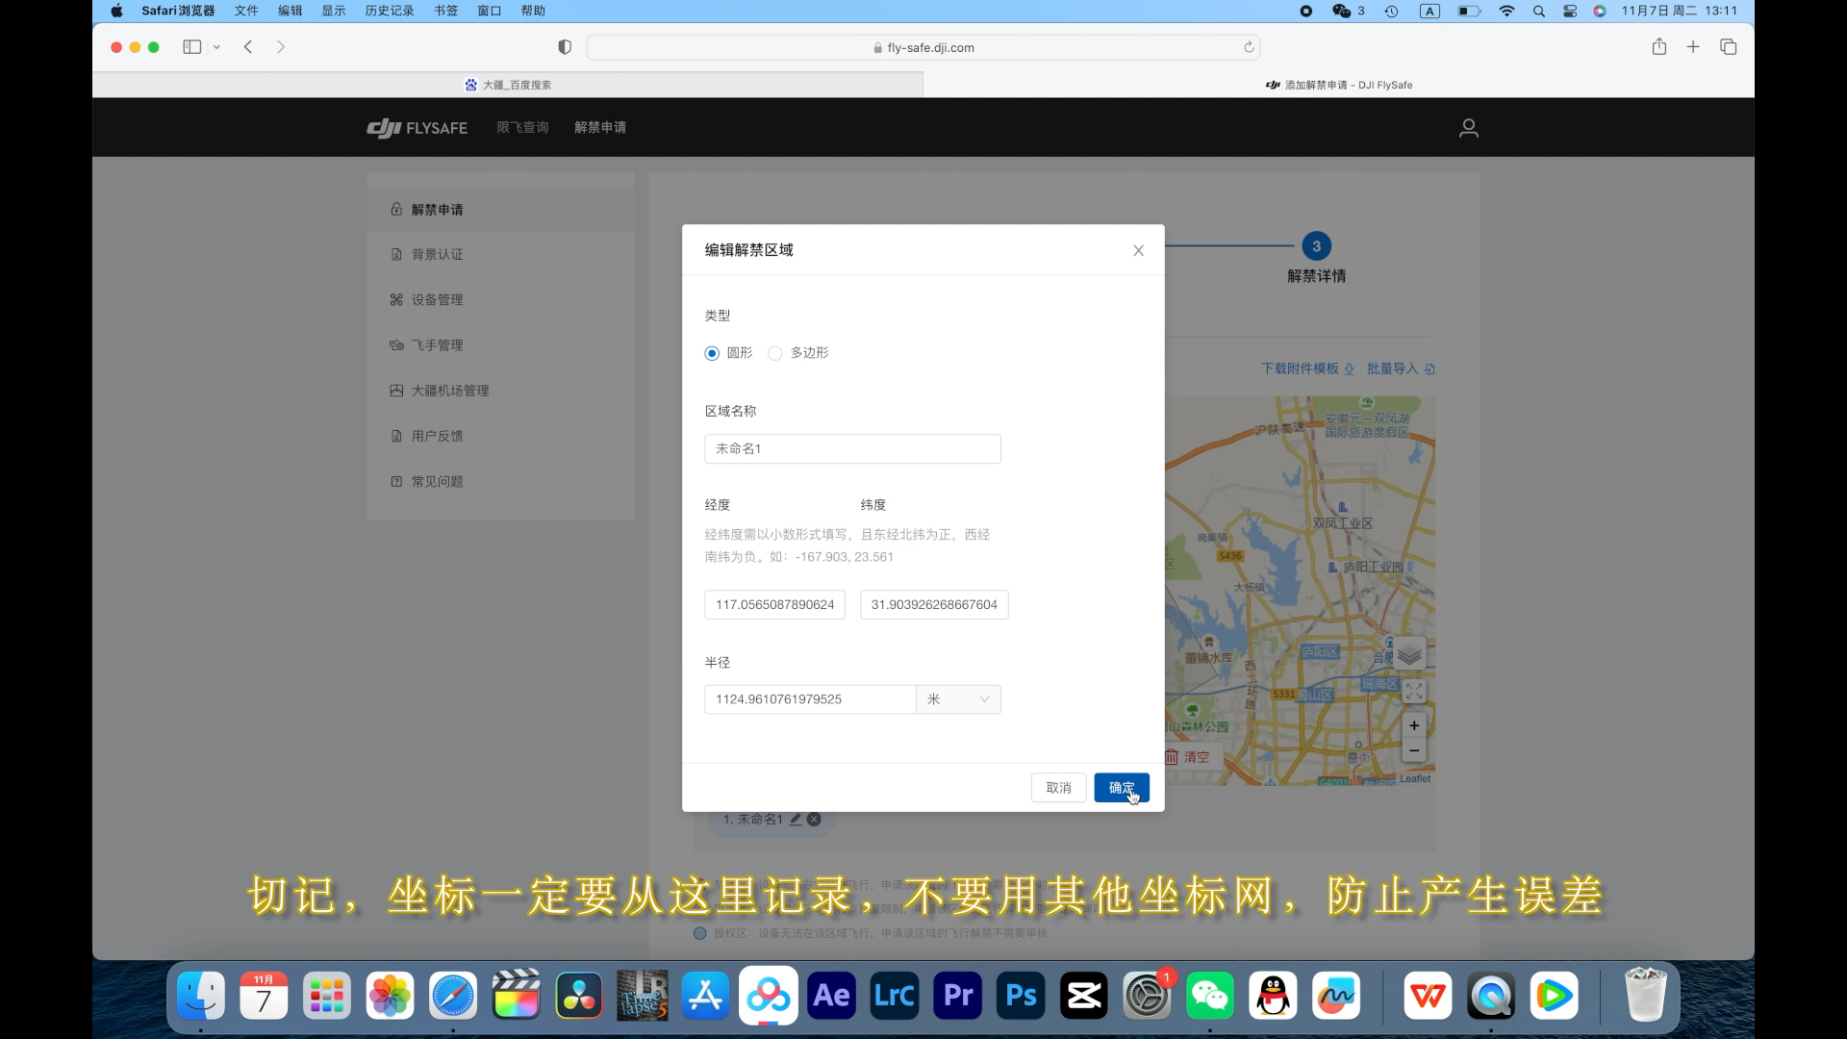Click the 取消 button
Image resolution: width=1847 pixels, height=1039 pixels.
(x=1058, y=788)
